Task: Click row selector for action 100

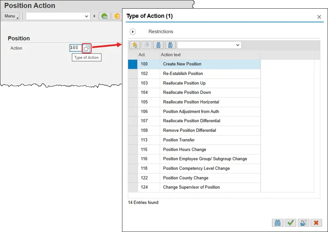Action: click(133, 64)
